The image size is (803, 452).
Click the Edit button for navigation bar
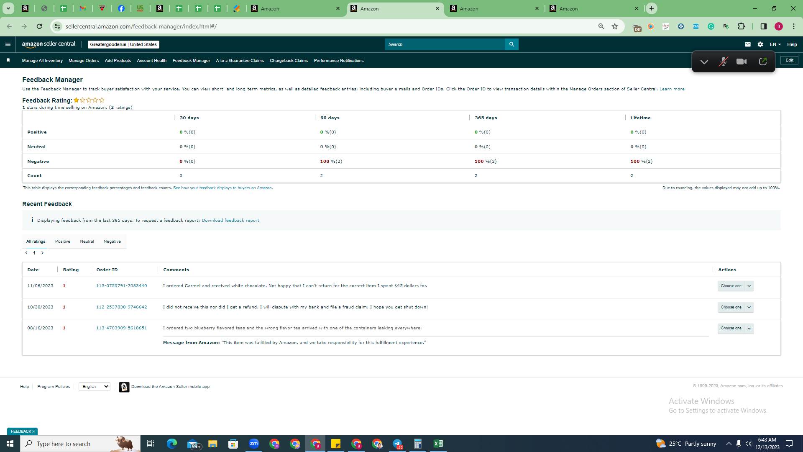(789, 60)
